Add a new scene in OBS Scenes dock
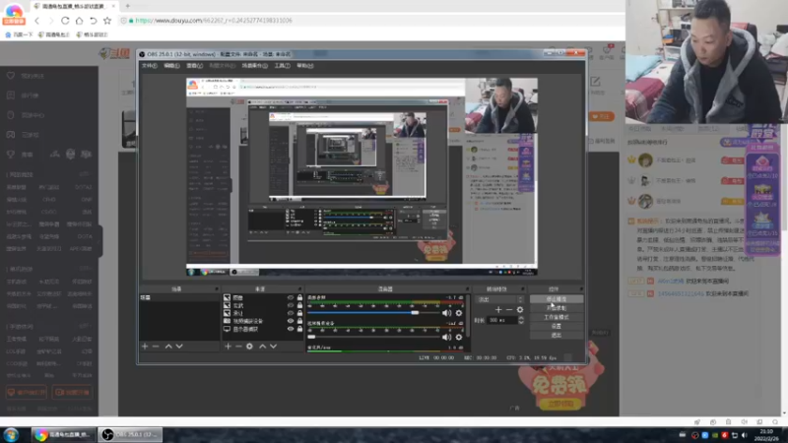788x443 pixels. (x=145, y=347)
